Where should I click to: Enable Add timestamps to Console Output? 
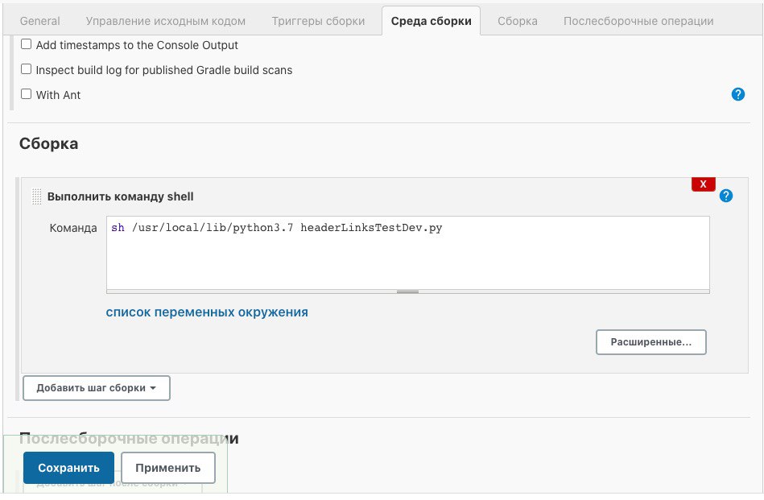click(27, 45)
